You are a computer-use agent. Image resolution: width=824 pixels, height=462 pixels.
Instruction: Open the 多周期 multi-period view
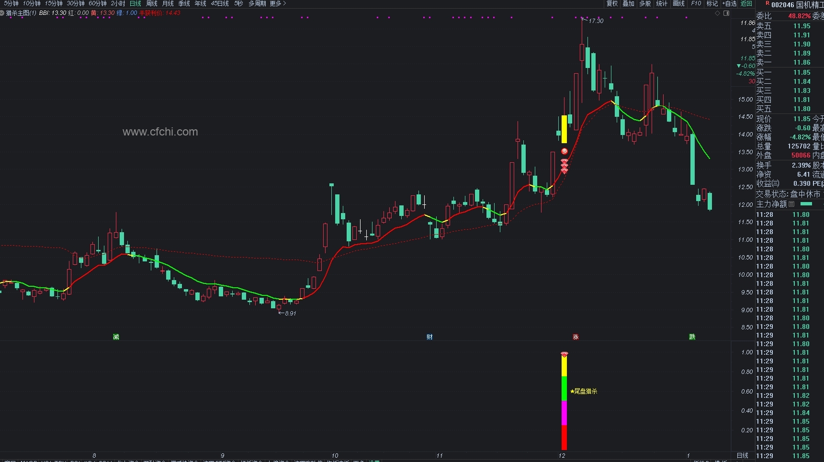tap(257, 3)
